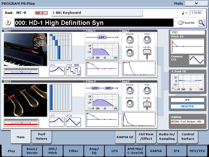This screenshot has width=209, height=157.
Task: Toggle the HD-1 bank type badge
Action: click(x=41, y=13)
